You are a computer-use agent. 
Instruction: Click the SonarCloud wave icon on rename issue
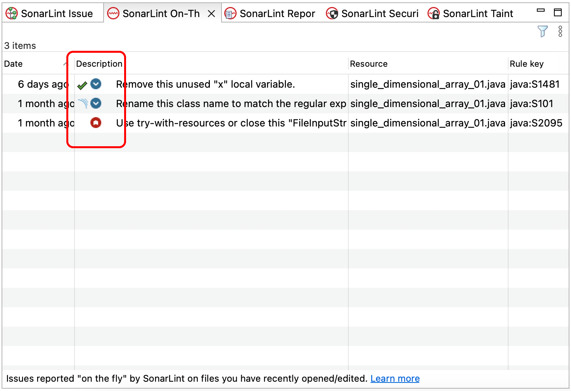point(83,103)
